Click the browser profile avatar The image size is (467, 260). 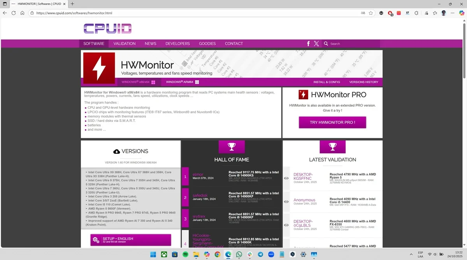click(x=444, y=13)
